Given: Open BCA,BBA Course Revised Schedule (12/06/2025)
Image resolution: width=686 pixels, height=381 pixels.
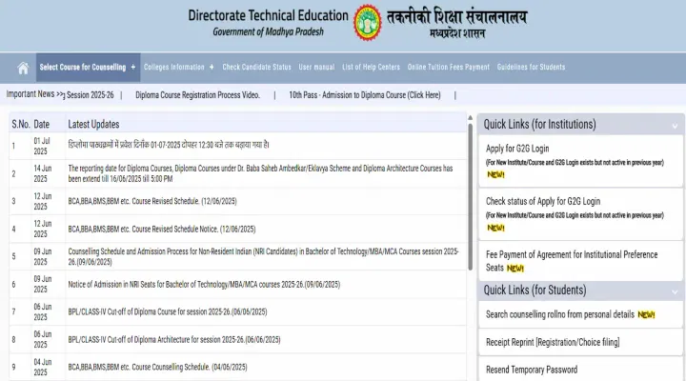Looking at the screenshot, I should 152,201.
